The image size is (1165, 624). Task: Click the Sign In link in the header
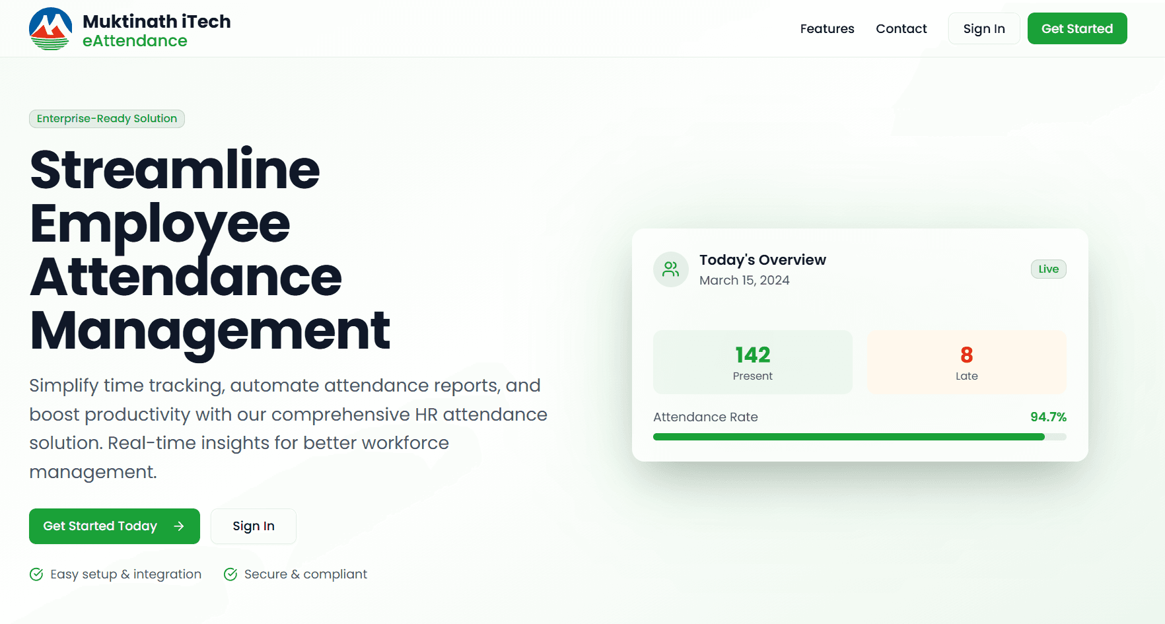click(x=983, y=28)
